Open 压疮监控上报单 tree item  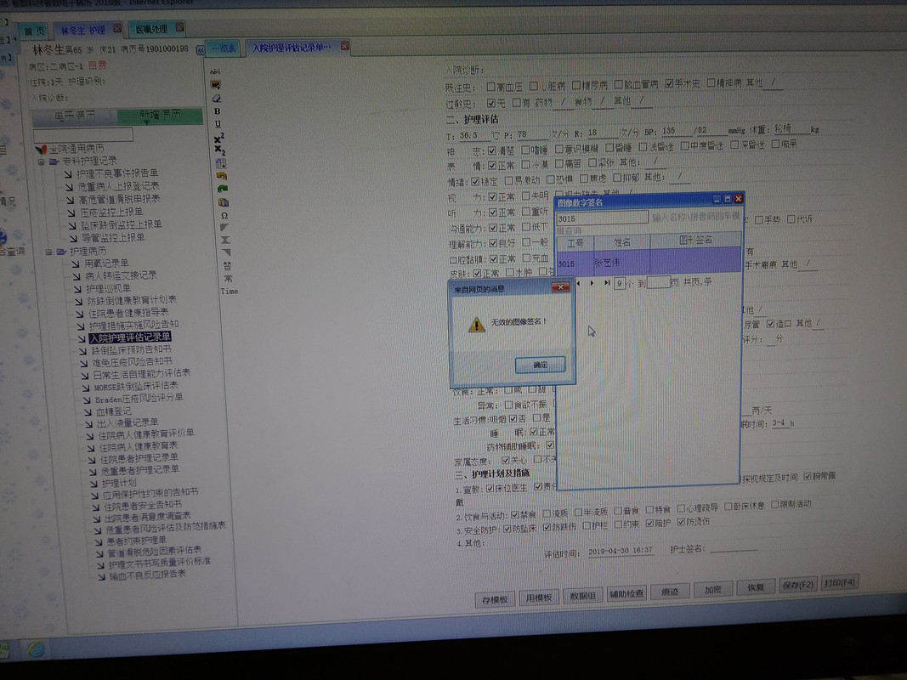[x=111, y=212]
